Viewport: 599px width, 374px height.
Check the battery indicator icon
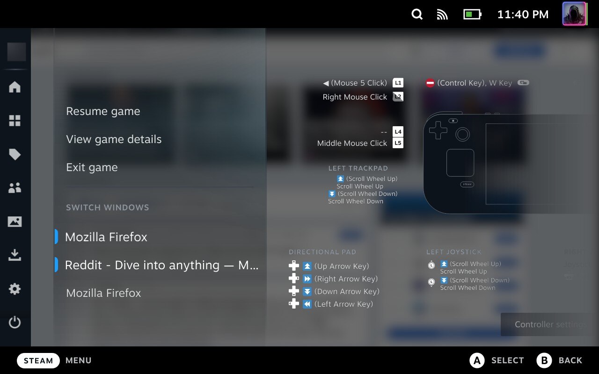click(472, 14)
